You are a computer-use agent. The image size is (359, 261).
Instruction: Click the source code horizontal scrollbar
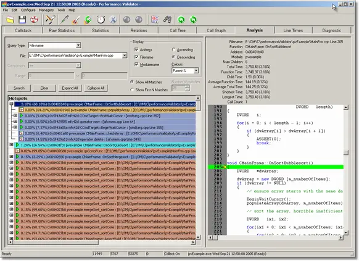pyautogui.click(x=276, y=238)
